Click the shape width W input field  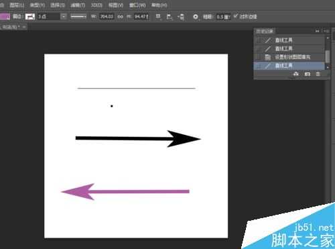pos(107,17)
